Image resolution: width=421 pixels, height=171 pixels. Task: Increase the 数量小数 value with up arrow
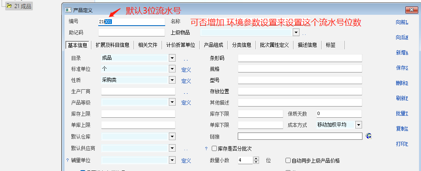point(255,159)
